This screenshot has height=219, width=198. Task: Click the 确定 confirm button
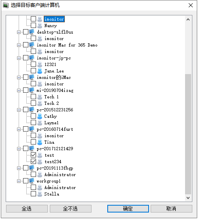click(x=128, y=208)
